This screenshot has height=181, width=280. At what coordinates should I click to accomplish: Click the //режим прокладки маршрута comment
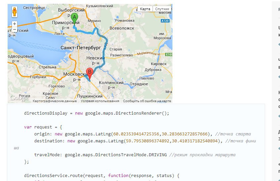tap(202, 155)
